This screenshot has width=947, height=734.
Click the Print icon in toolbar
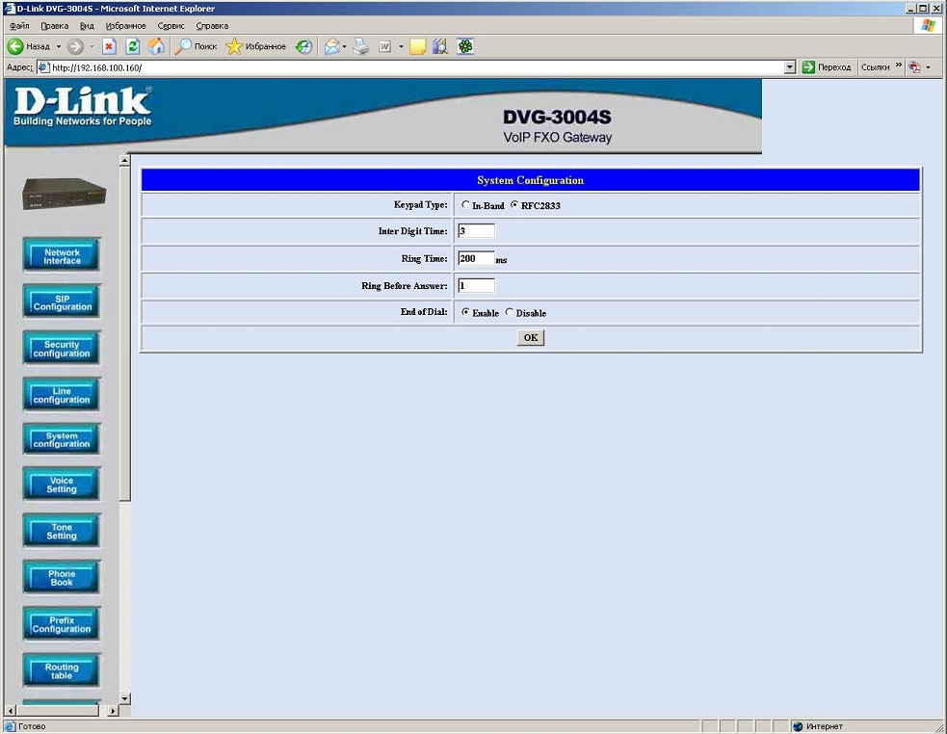tap(361, 46)
